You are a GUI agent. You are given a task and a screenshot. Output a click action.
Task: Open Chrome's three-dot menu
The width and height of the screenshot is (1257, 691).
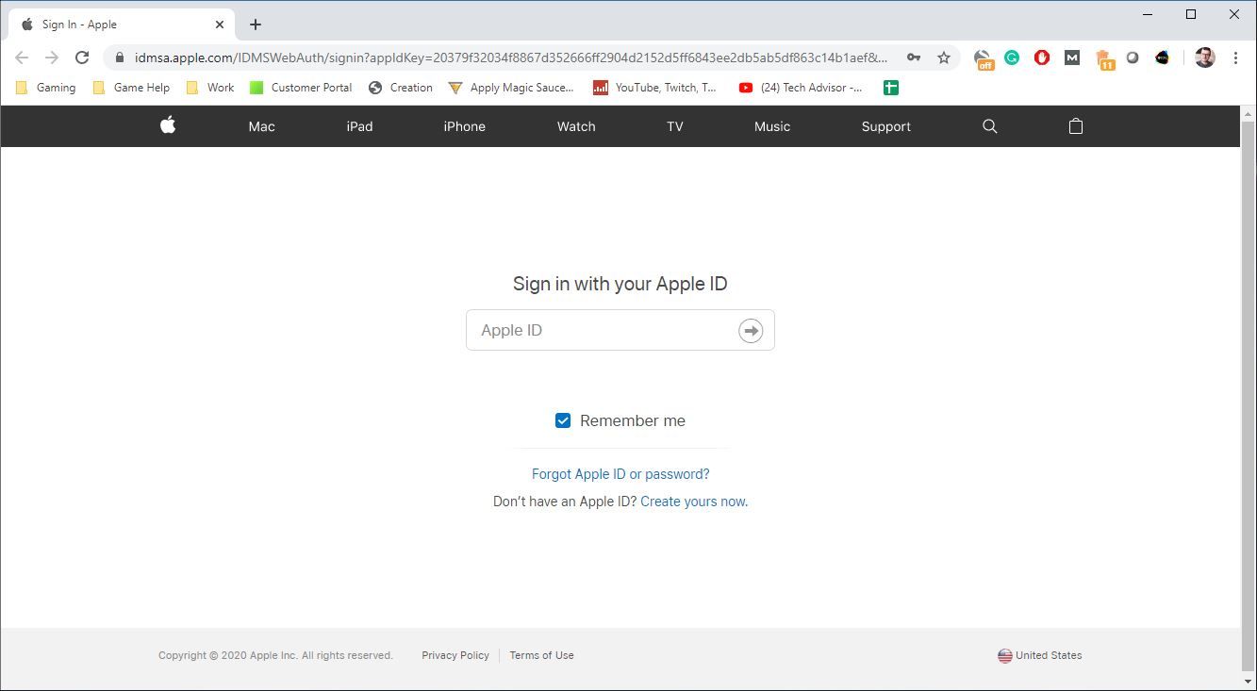coord(1235,58)
